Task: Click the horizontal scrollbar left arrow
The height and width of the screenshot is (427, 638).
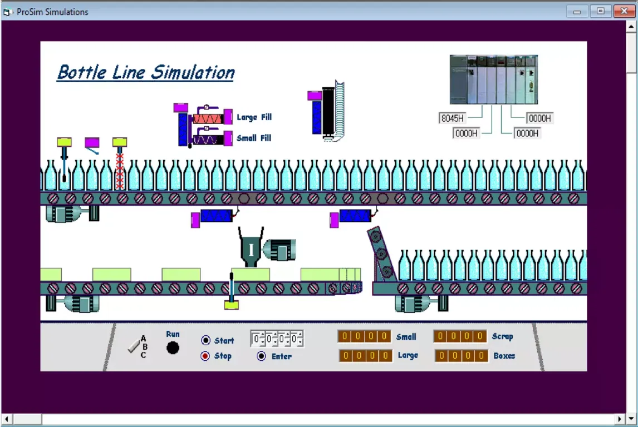Action: pyautogui.click(x=6, y=419)
